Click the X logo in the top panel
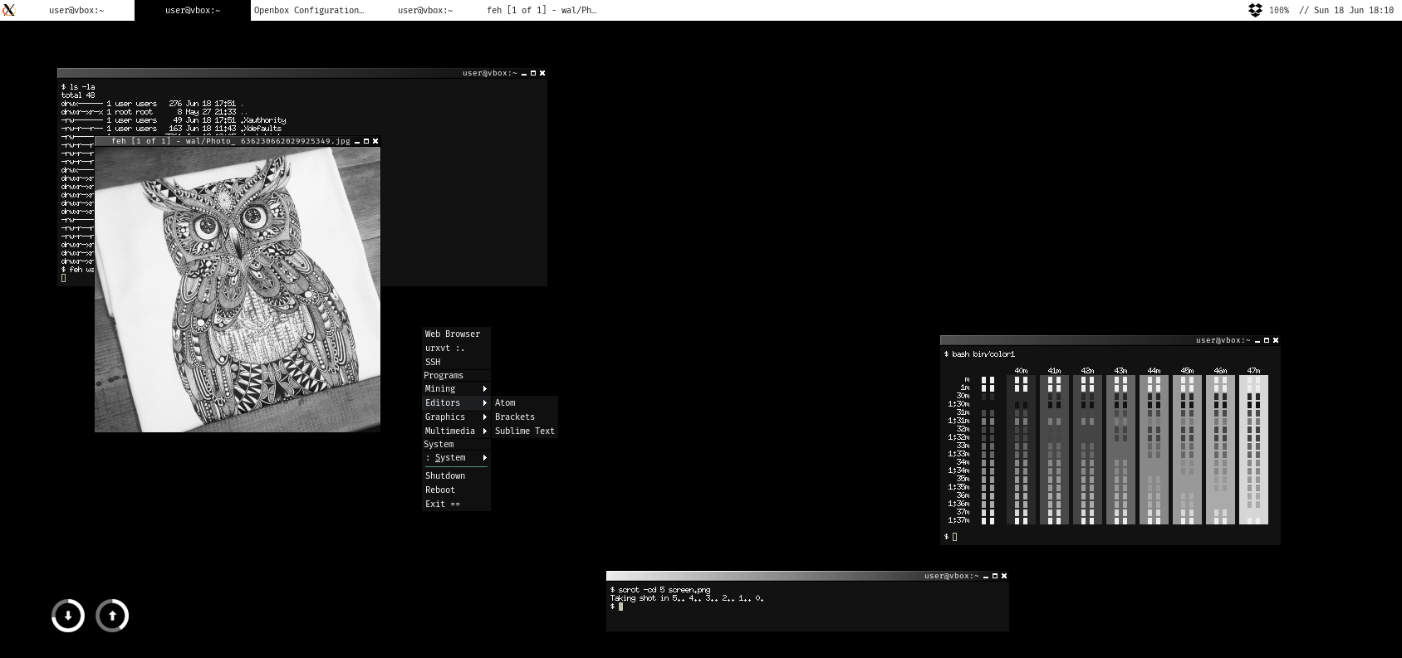Screen dimensions: 1402x658 pos(8,10)
